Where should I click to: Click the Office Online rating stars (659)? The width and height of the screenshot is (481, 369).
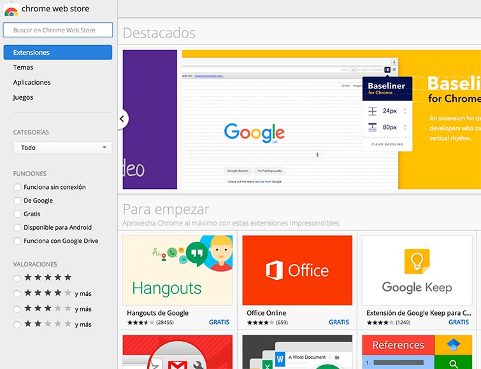pos(261,323)
